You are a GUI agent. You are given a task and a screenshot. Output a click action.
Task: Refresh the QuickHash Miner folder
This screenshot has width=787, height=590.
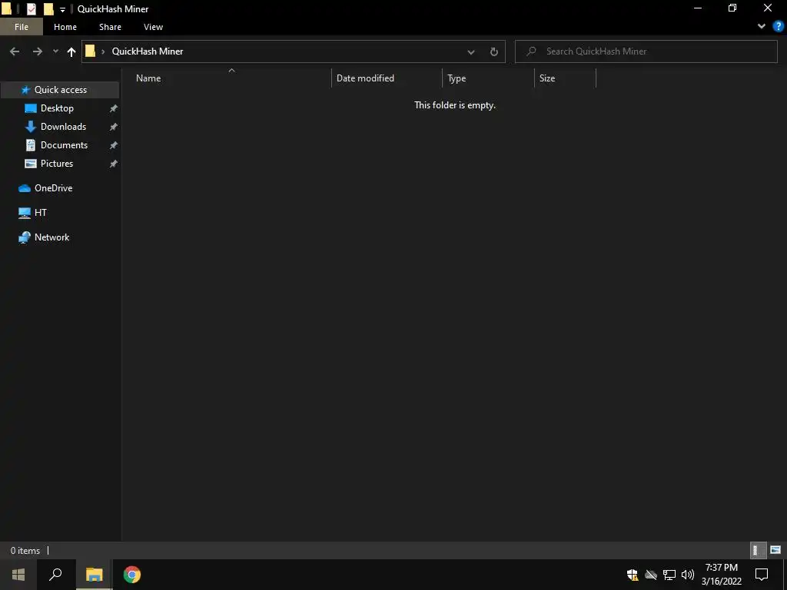pos(494,51)
